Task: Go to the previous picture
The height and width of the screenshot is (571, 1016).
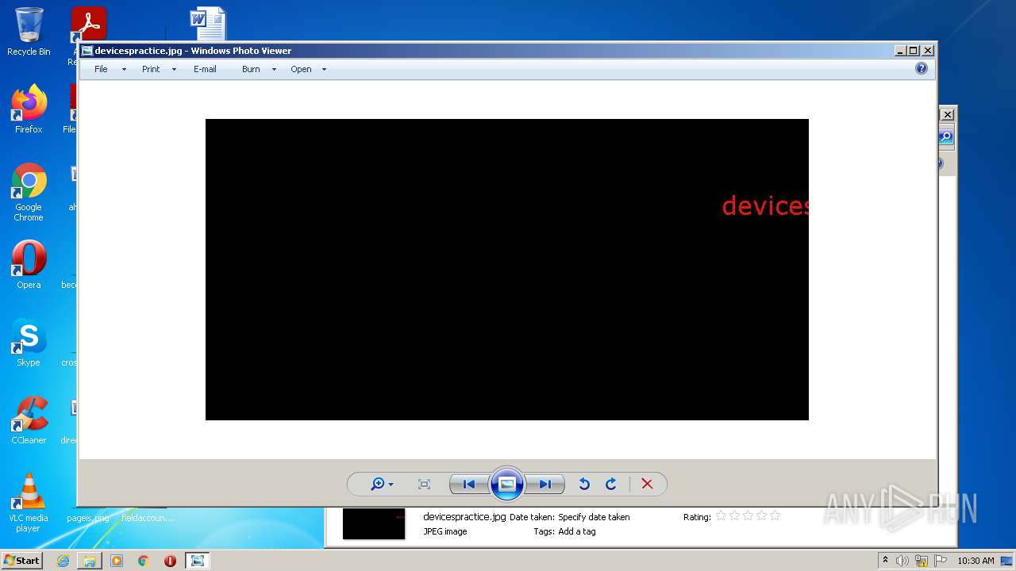Action: point(468,484)
